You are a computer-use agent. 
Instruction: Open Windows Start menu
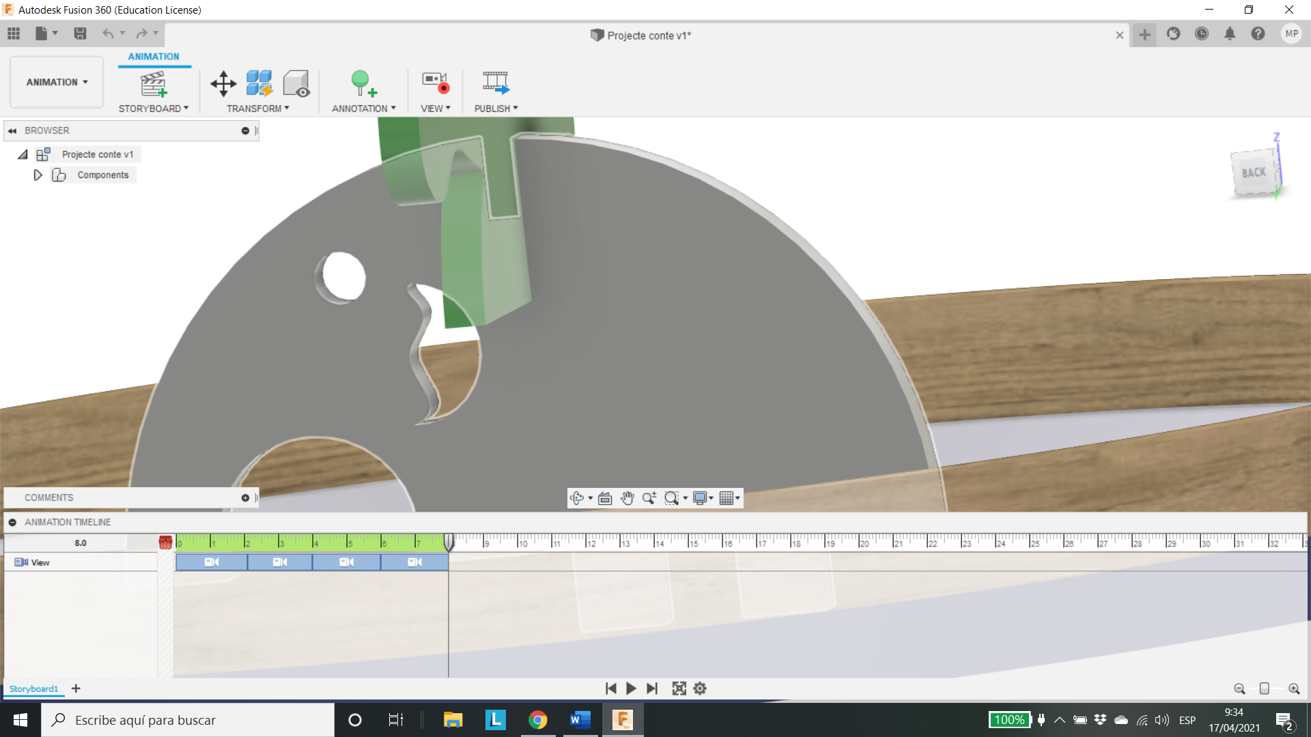(20, 720)
